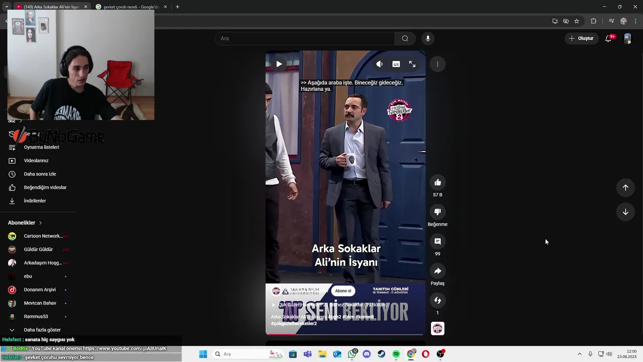This screenshot has width=643, height=362.
Task: Close the şevket çoruh nereli tab
Action: [x=165, y=7]
